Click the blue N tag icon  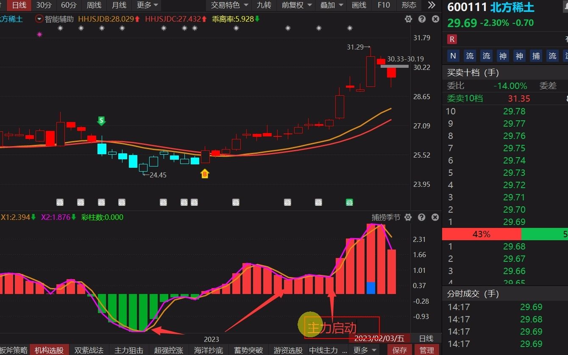point(453,56)
